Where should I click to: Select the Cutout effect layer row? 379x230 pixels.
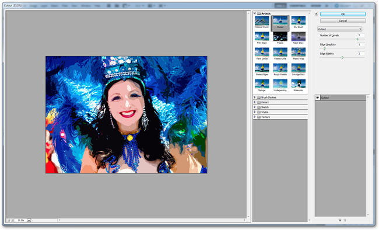click(341, 97)
